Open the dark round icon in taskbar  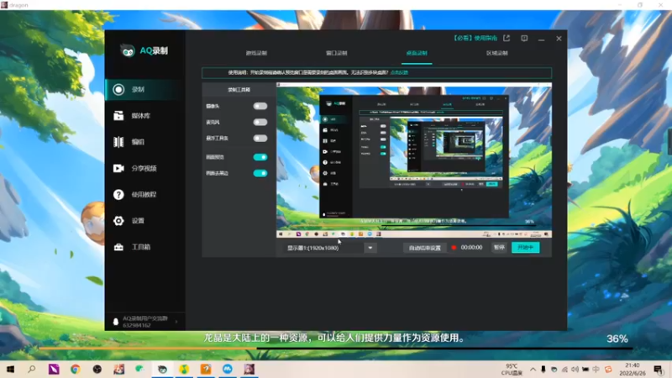97,369
